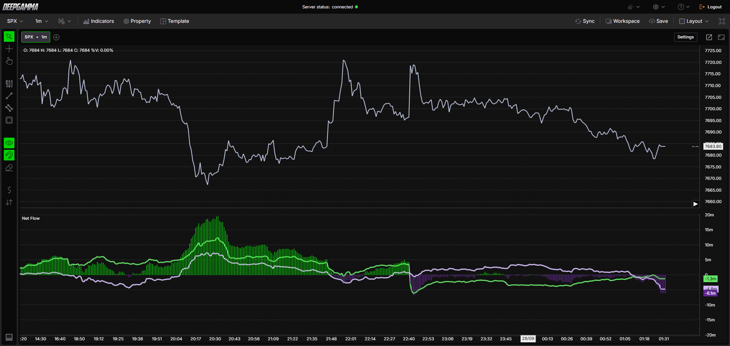Click the green -1.3m value label
This screenshot has width=730, height=346.
[710, 279]
